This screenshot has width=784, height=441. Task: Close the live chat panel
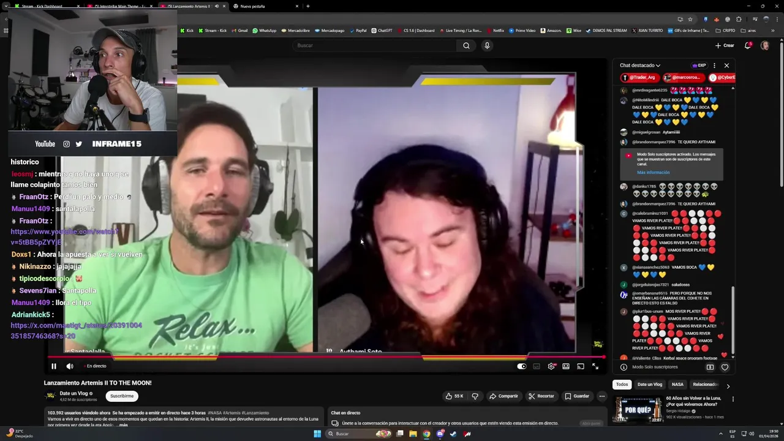(726, 66)
